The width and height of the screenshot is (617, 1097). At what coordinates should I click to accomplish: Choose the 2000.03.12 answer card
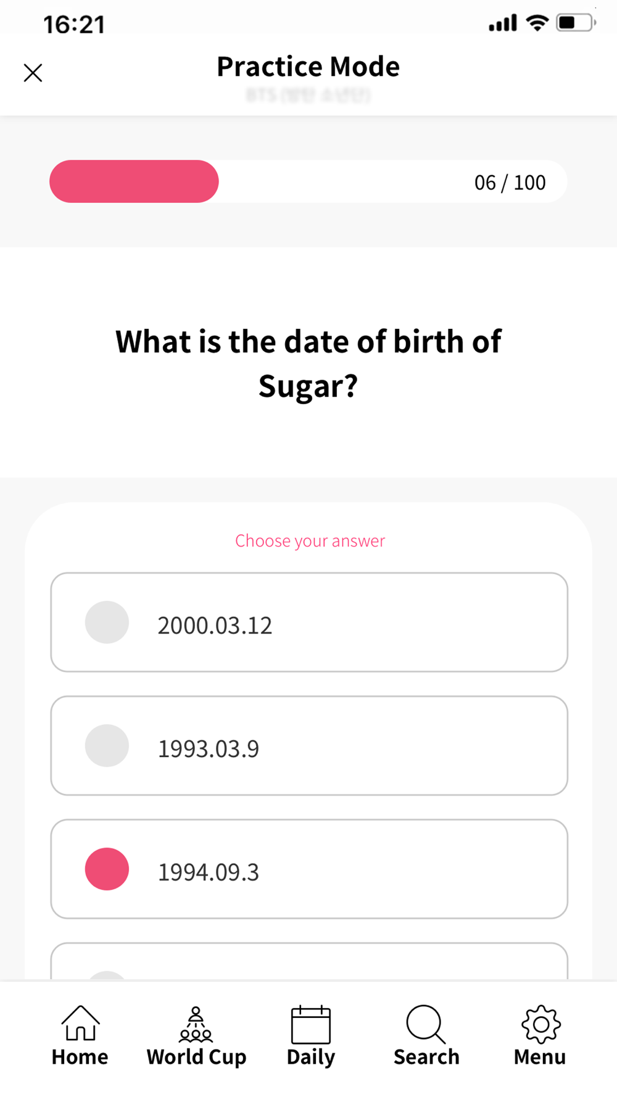[x=309, y=622]
